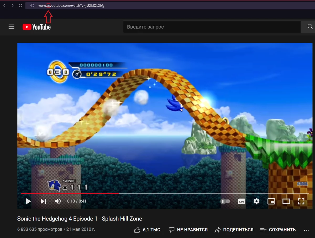Image resolution: width=315 pixels, height=238 pixels.
Task: Go forward with the browser forward arrow
Action: (12, 6)
